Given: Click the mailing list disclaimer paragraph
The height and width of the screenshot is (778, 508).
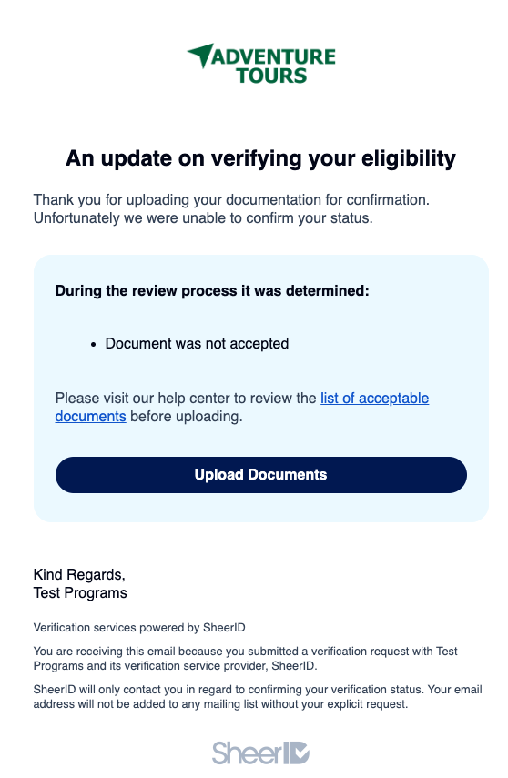Looking at the screenshot, I should [258, 697].
